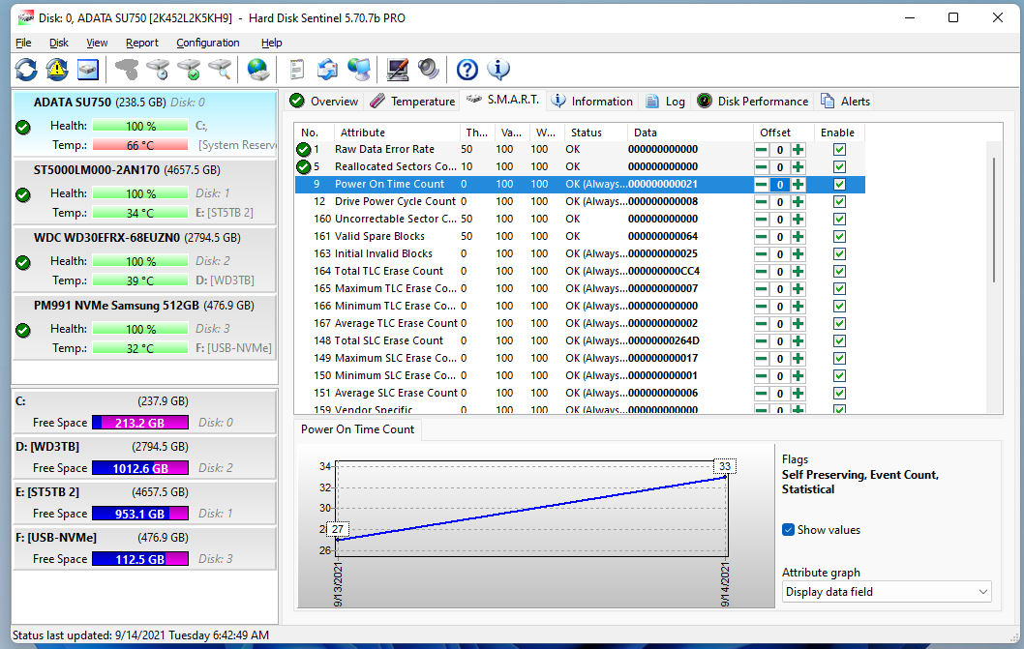Select the Uncorrectable Sector Count row

580,220
